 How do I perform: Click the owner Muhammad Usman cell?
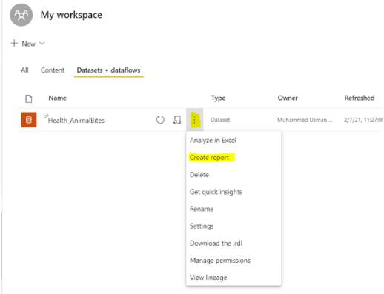305,120
